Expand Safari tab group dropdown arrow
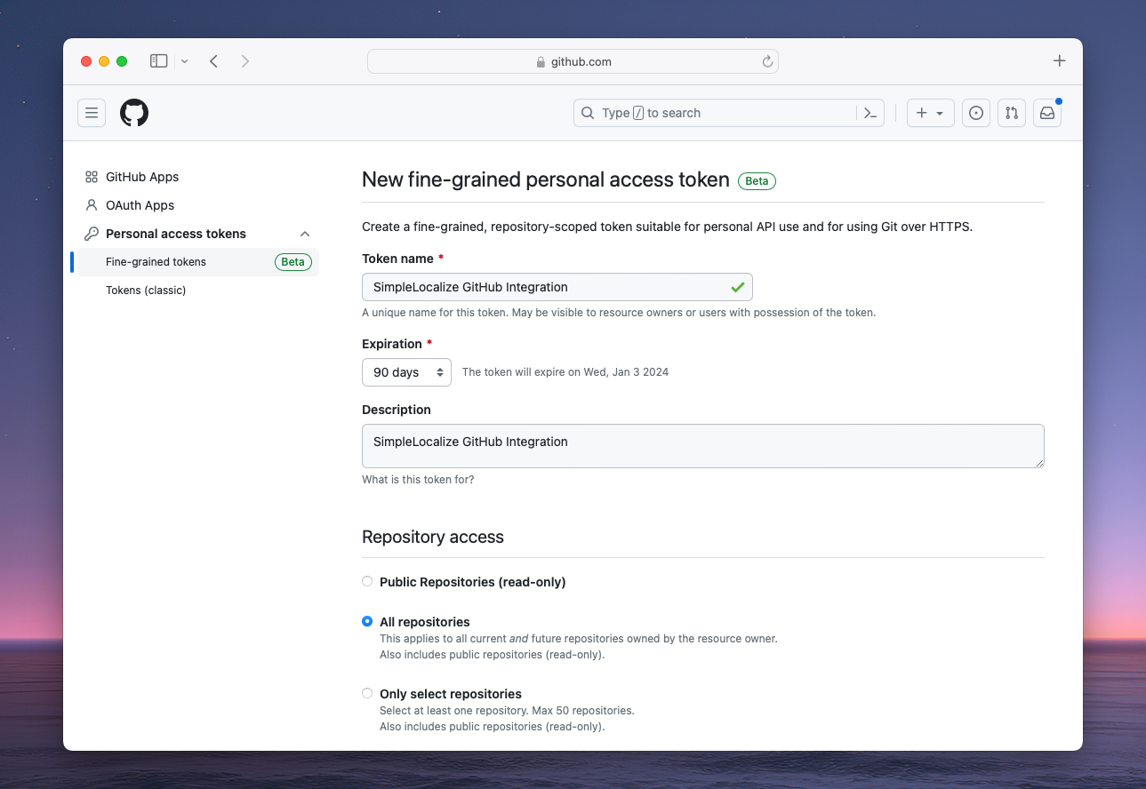The image size is (1146, 789). click(185, 61)
